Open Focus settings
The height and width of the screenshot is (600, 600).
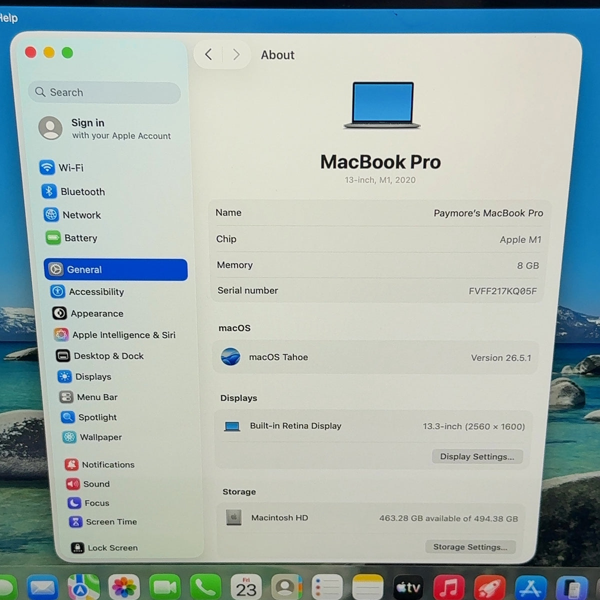click(88, 503)
